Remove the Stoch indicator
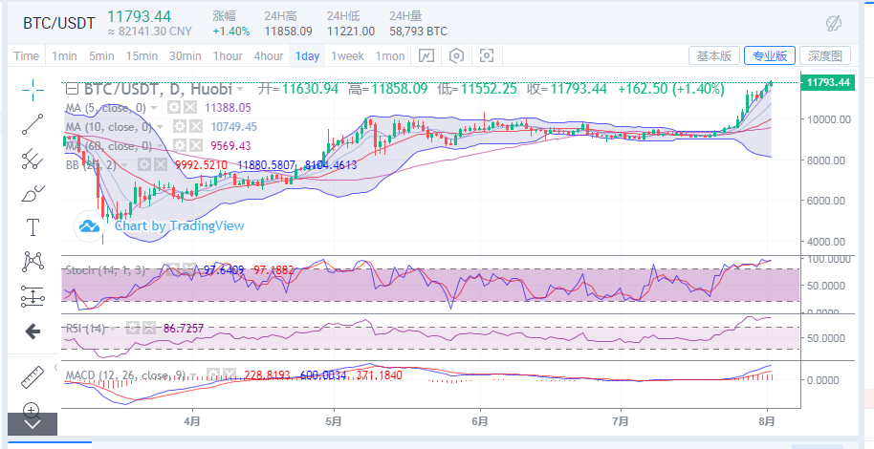The image size is (874, 449). pyautogui.click(x=189, y=270)
